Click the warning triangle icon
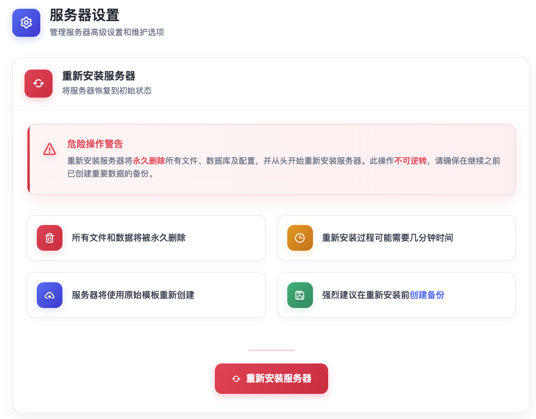 click(50, 150)
